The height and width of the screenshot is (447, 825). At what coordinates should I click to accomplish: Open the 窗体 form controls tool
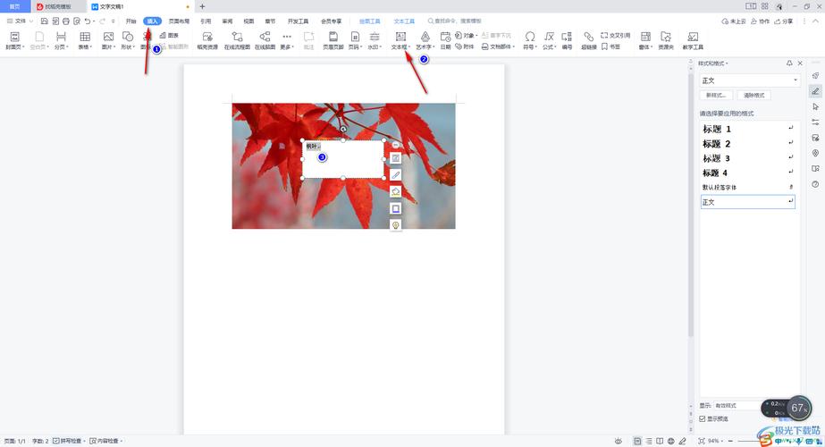coord(645,40)
